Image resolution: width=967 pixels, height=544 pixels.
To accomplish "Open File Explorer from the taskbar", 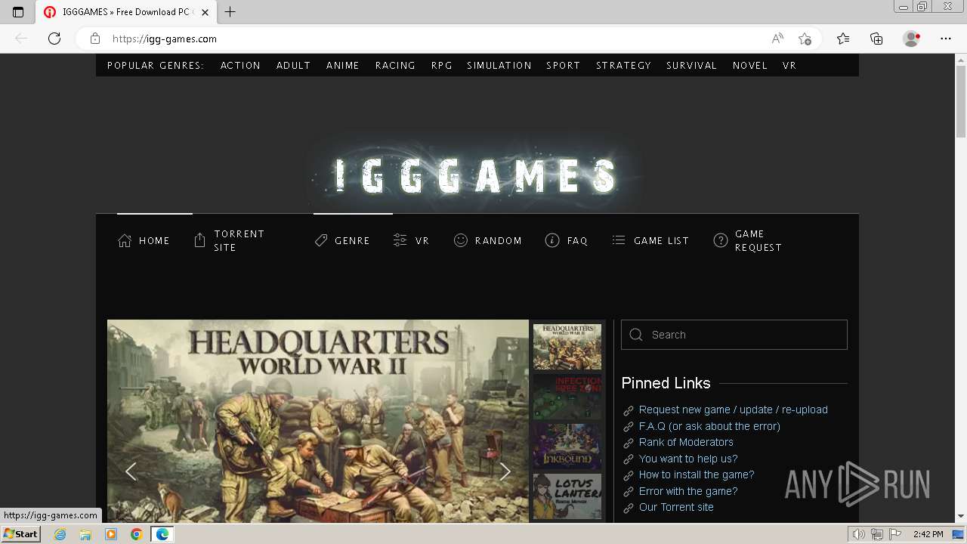I will 85,534.
